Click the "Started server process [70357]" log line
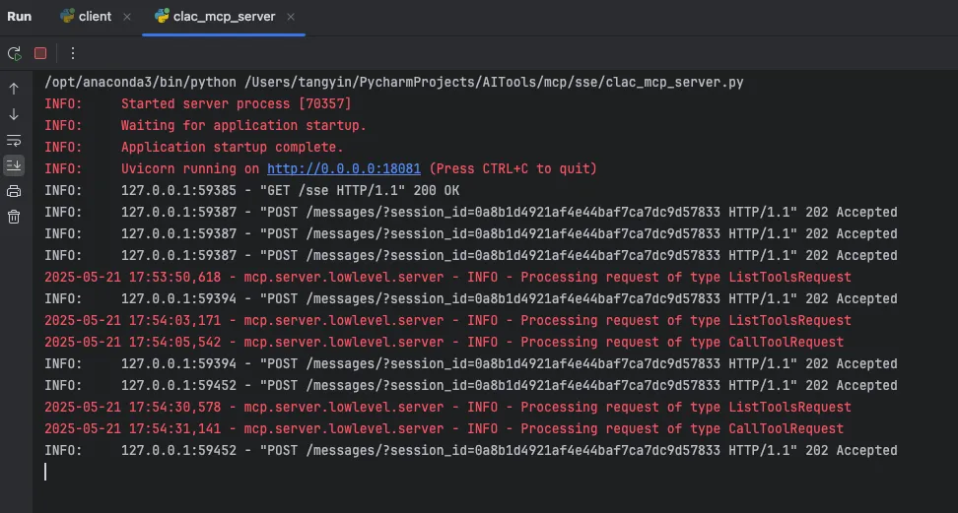The image size is (958, 513). [x=236, y=103]
